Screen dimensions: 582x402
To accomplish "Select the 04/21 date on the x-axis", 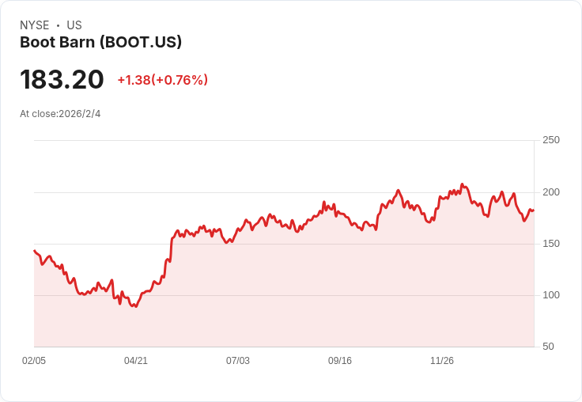I will 136,360.
